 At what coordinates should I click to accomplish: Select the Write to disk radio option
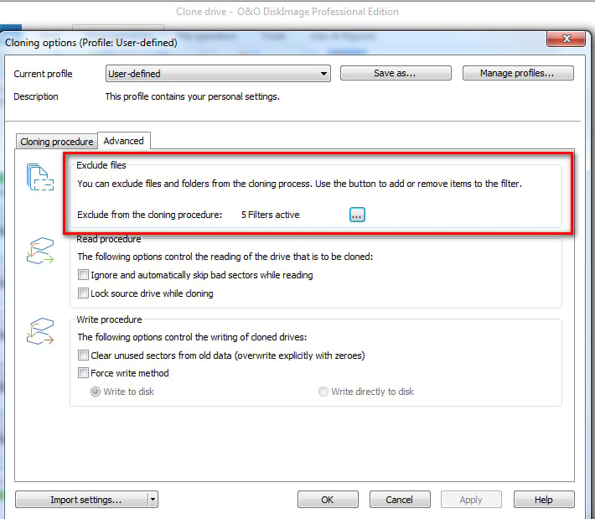pyautogui.click(x=96, y=392)
